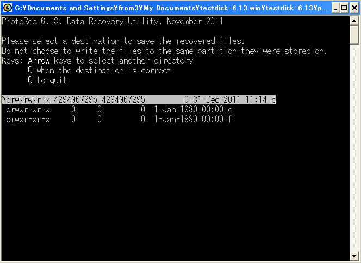The image size is (361, 263).
Task: Click the scrollbar up arrow
Action: pyautogui.click(x=354, y=21)
